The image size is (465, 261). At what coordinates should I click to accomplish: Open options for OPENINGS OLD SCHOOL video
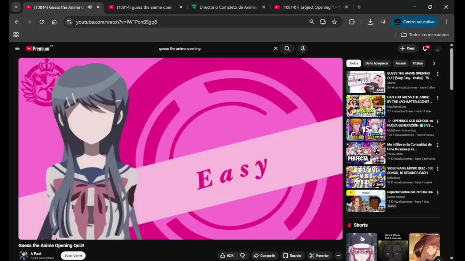[437, 121]
